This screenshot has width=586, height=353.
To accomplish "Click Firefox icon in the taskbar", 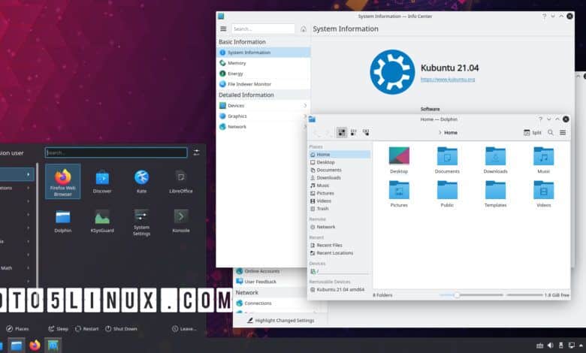I will 35,345.
